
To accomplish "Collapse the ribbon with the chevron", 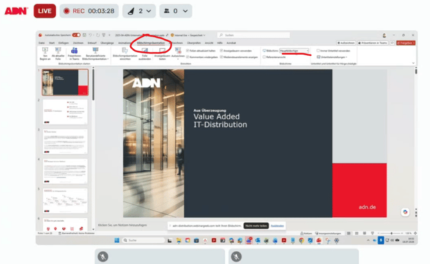I will [413, 64].
